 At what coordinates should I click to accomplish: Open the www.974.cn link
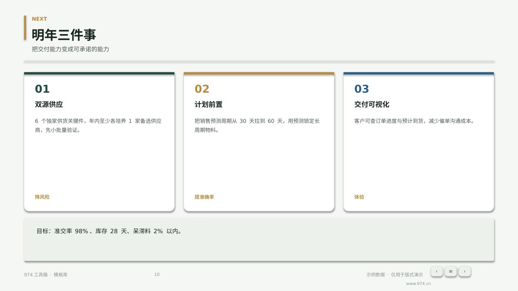(x=418, y=284)
